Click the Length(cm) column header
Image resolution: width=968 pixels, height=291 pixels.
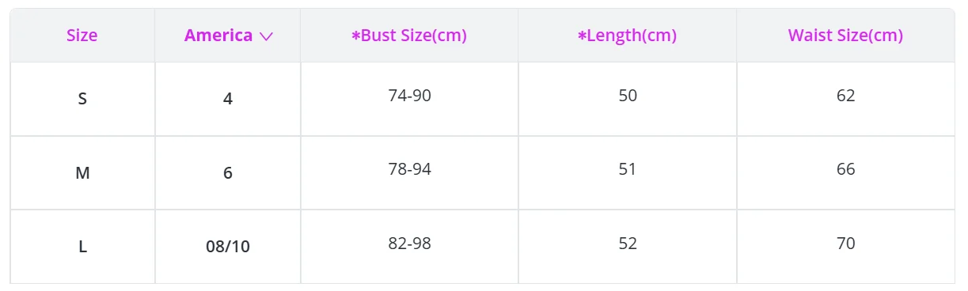627,36
